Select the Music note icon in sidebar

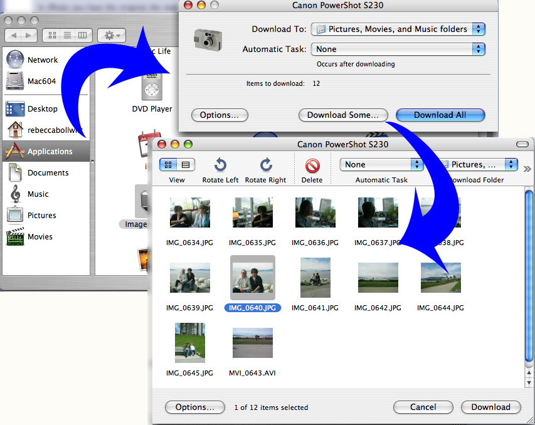pos(15,194)
